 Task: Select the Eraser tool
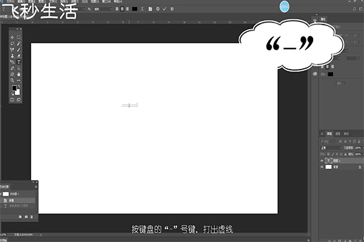tap(19, 56)
